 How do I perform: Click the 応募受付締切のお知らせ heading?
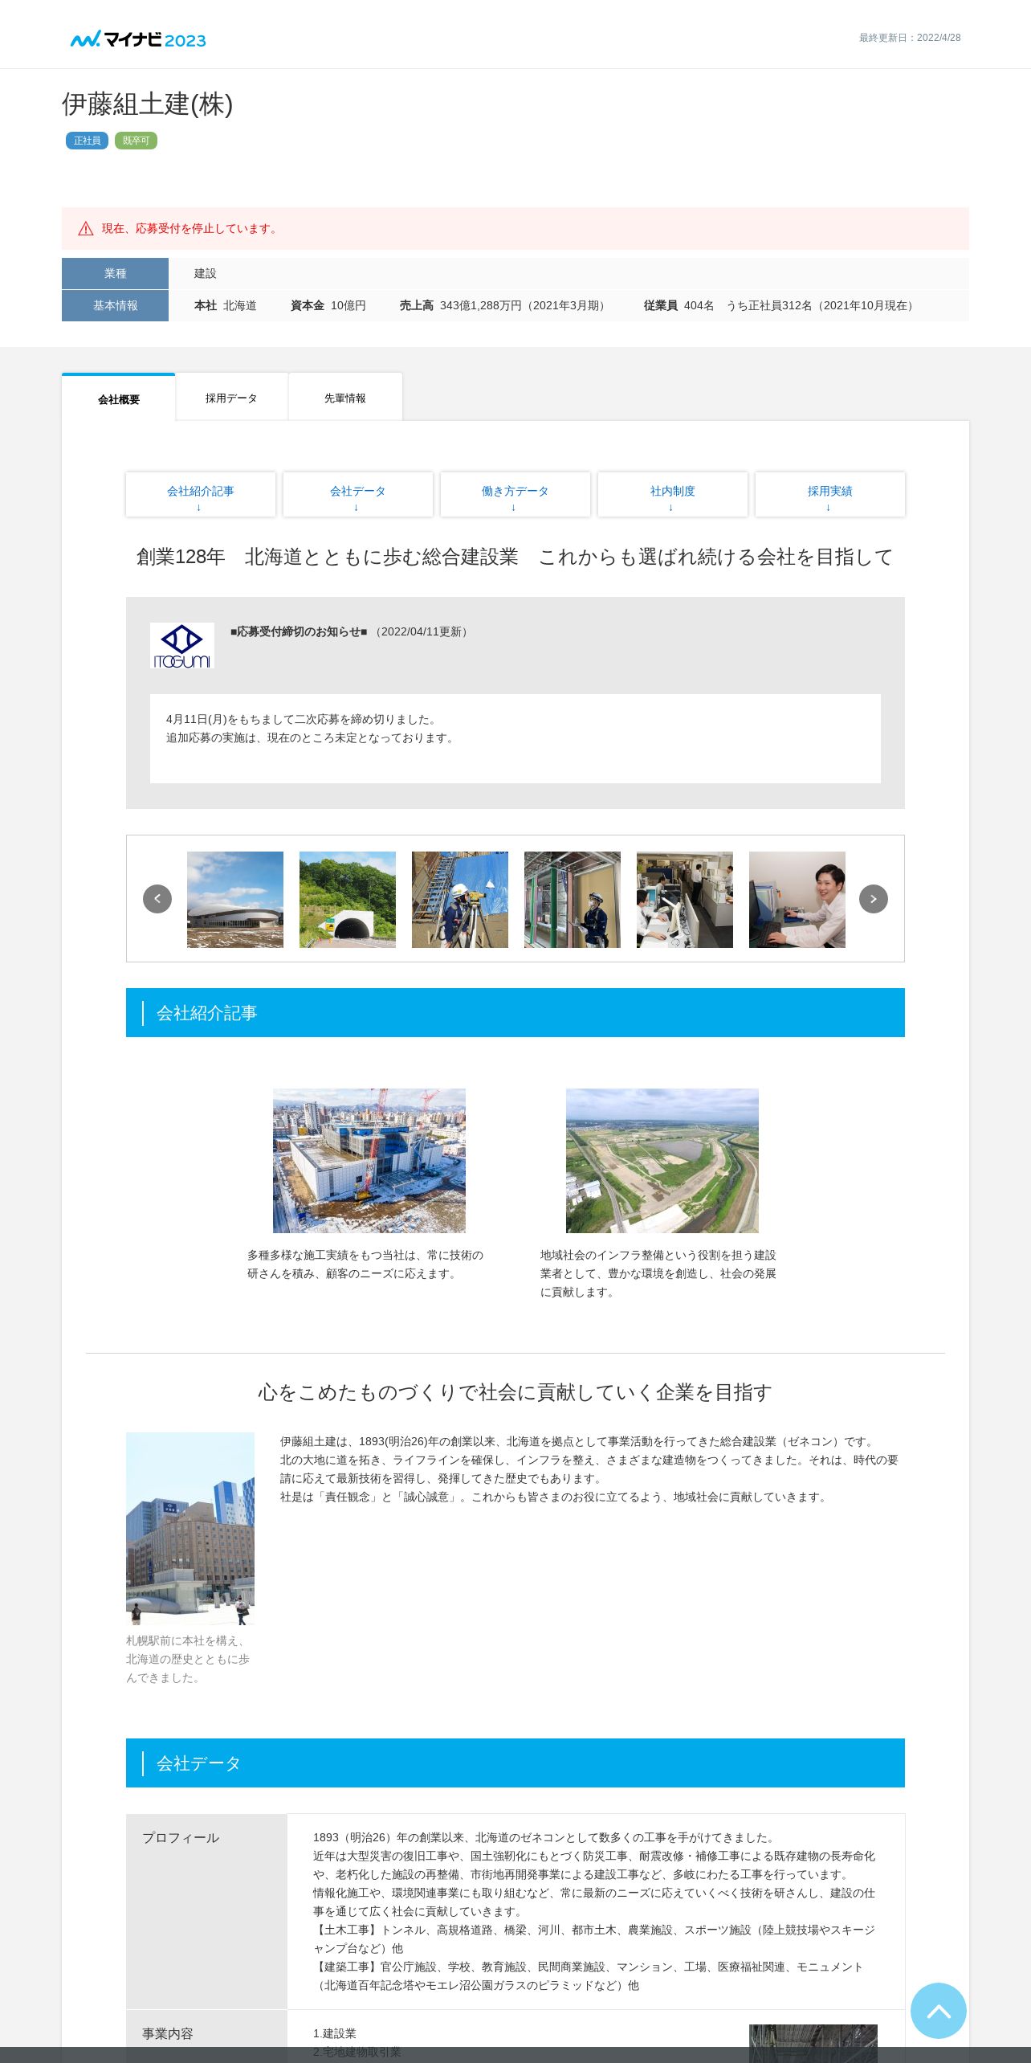pos(299,631)
